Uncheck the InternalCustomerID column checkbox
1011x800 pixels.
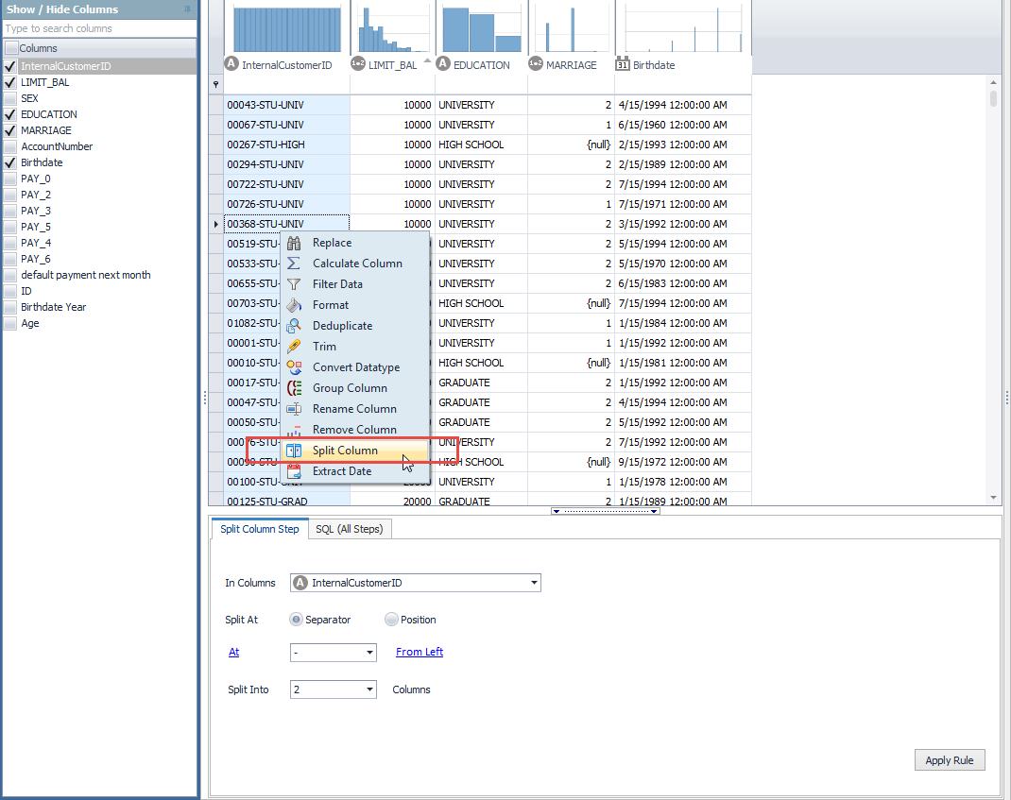(x=10, y=66)
